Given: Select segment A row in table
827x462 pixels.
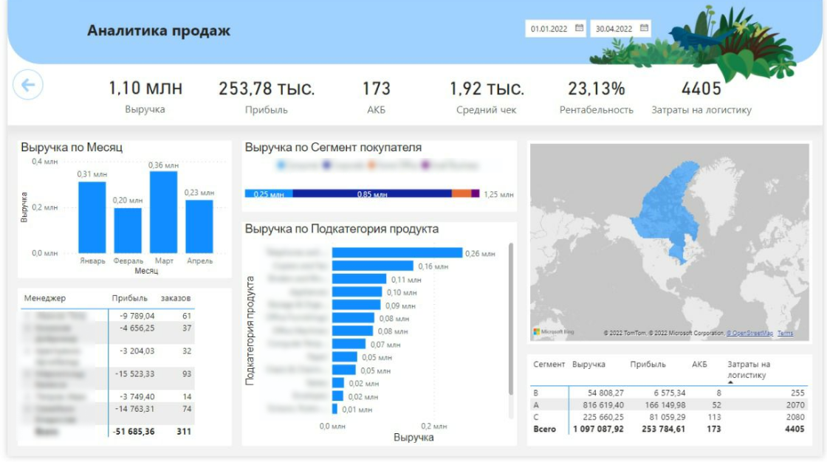Looking at the screenshot, I should 669,405.
